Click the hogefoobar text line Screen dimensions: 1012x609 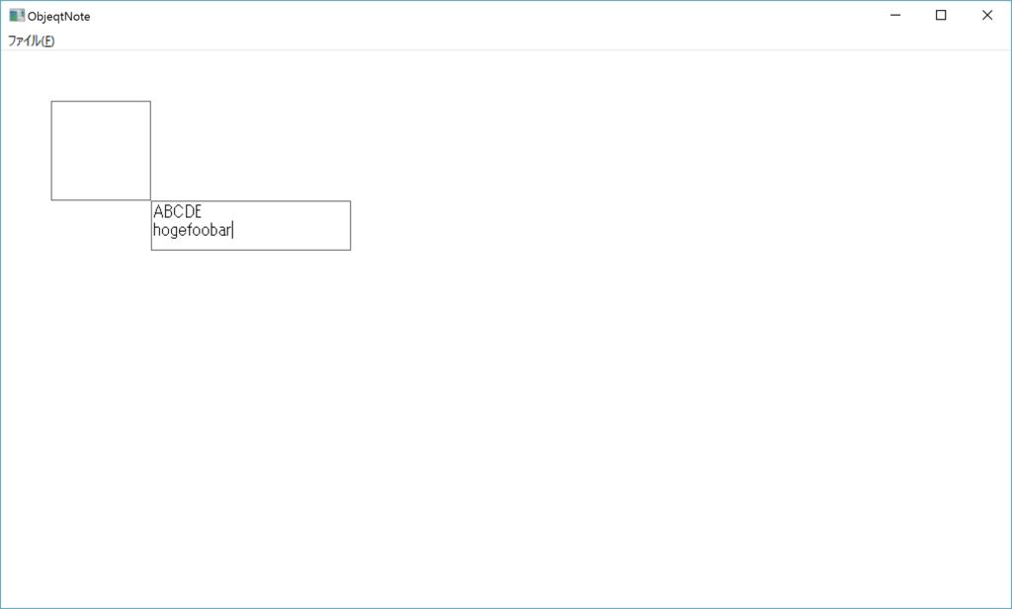pyautogui.click(x=193, y=230)
